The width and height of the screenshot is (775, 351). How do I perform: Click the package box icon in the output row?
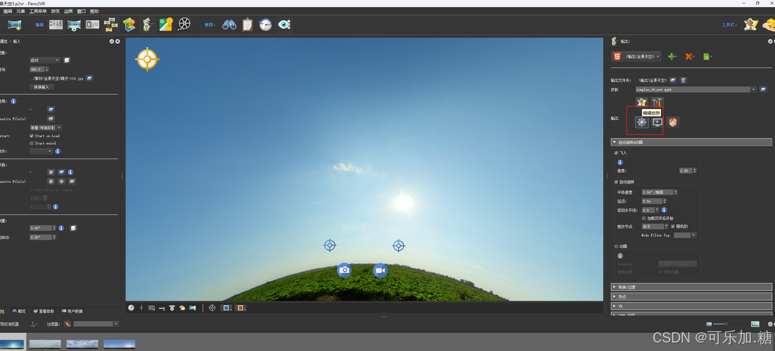coord(673,122)
